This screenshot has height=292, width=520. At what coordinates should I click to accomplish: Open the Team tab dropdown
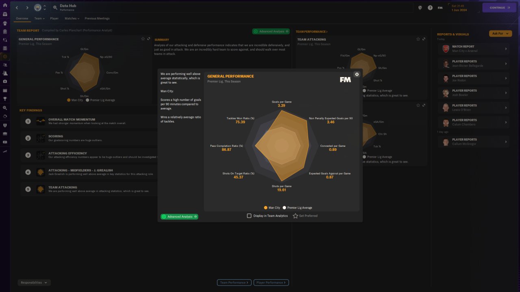(39, 18)
